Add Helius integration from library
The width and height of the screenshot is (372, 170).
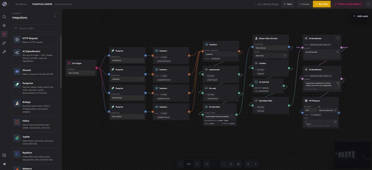click(x=35, y=124)
